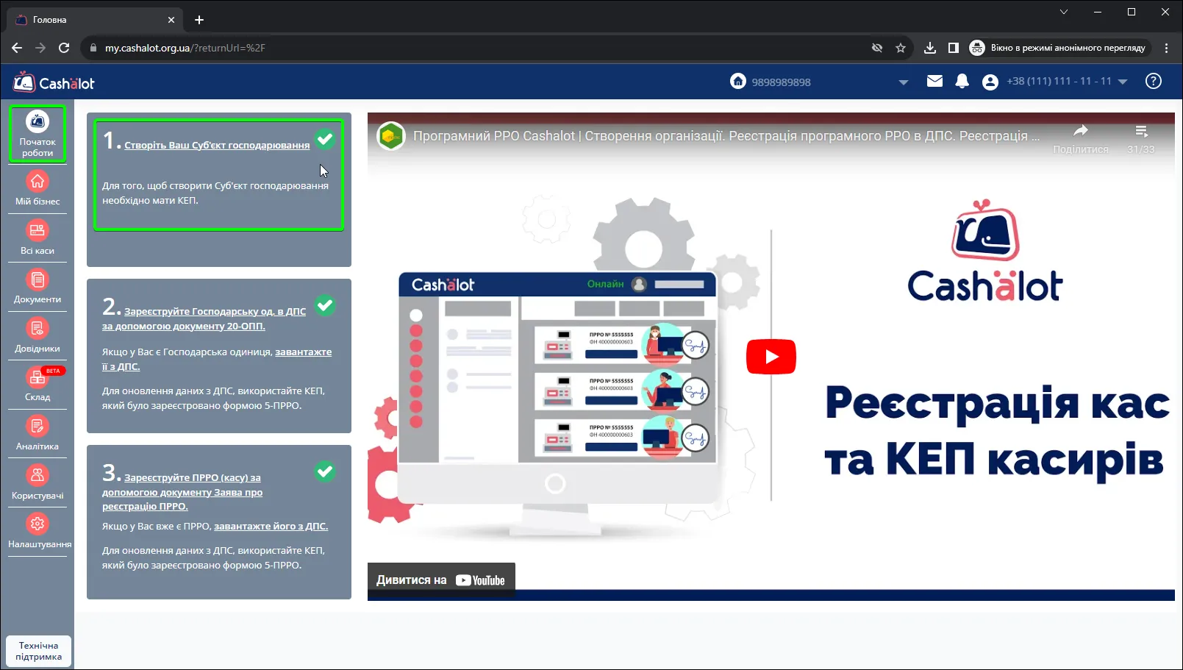Click Дивитися на YouTube button
Screen dimensions: 1183x670
coord(441,580)
